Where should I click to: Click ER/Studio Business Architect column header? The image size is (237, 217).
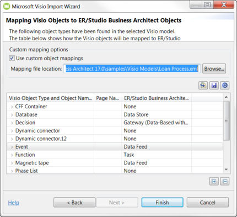click(x=157, y=98)
